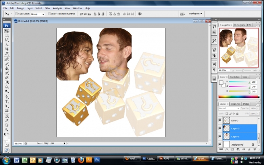Select the Blur tool
The height and width of the screenshot is (165, 264).
pos(7,87)
